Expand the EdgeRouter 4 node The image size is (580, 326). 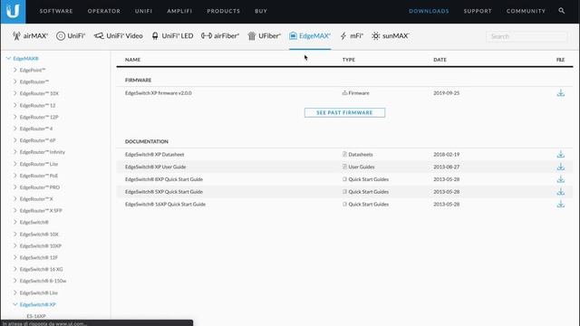(x=15, y=129)
